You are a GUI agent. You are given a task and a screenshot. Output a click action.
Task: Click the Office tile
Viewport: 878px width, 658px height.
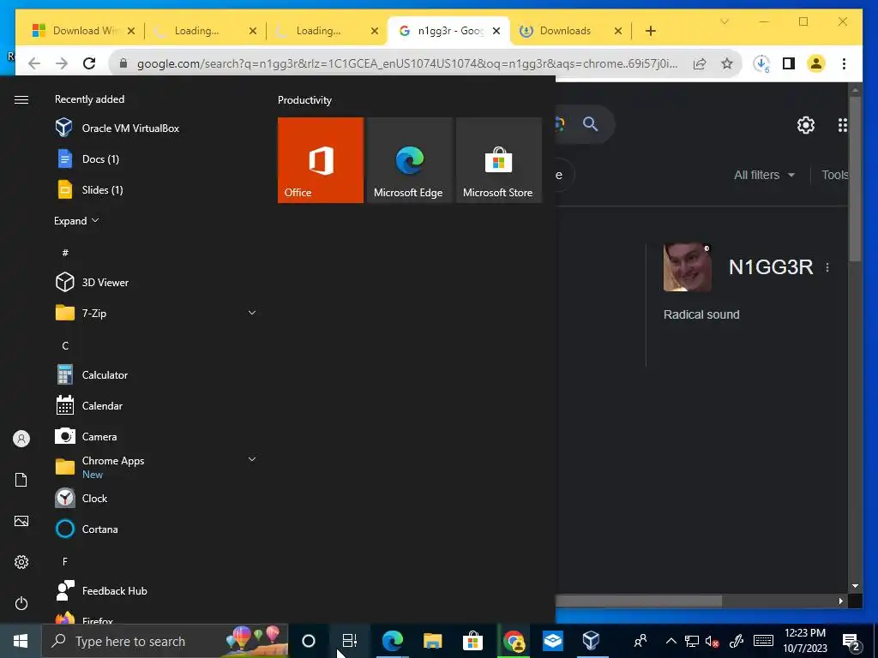pos(321,160)
